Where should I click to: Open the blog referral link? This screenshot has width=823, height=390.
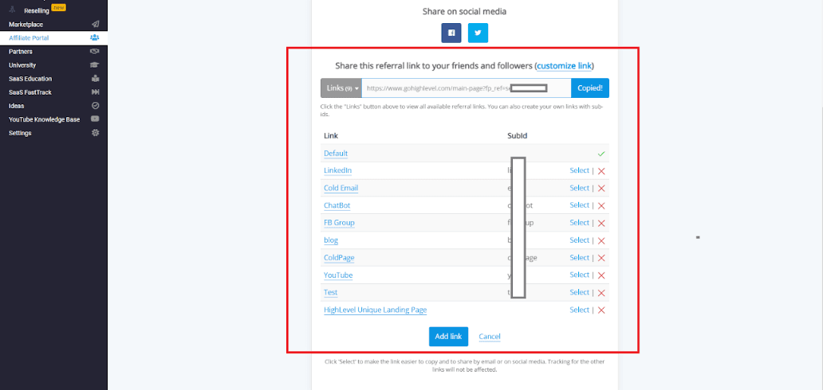(331, 240)
